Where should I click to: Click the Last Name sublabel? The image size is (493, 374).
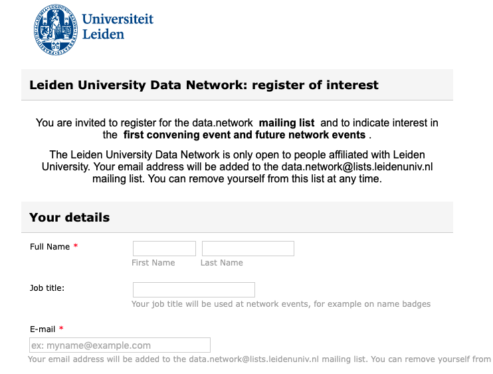pos(222,263)
